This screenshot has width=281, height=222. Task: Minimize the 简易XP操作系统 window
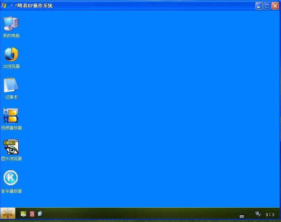[259, 6]
